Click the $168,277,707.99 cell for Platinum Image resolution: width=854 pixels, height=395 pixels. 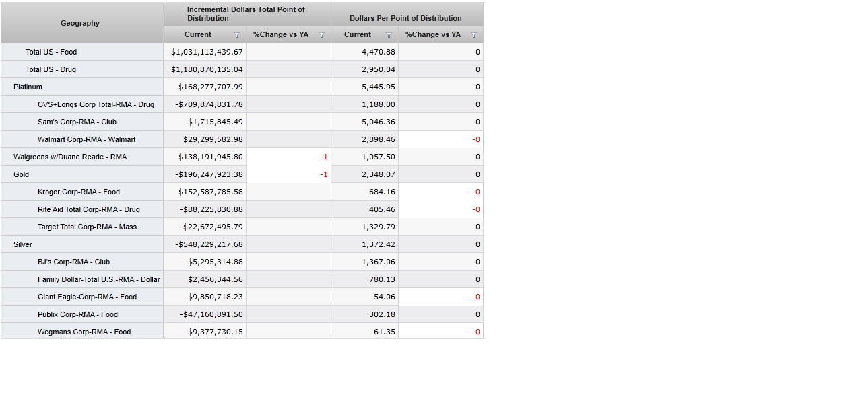point(210,87)
